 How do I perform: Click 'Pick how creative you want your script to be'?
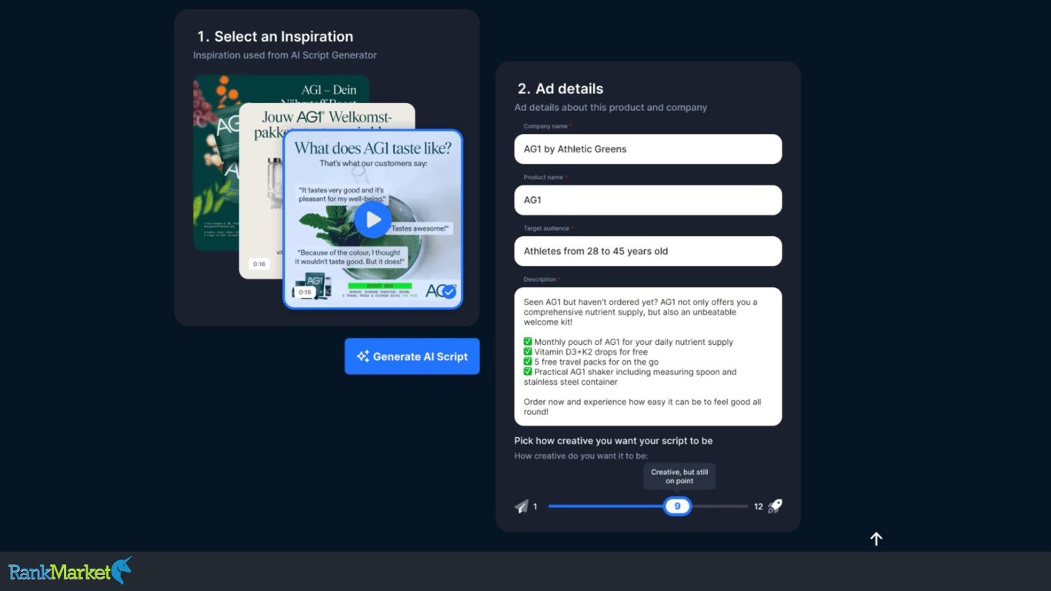(x=613, y=441)
